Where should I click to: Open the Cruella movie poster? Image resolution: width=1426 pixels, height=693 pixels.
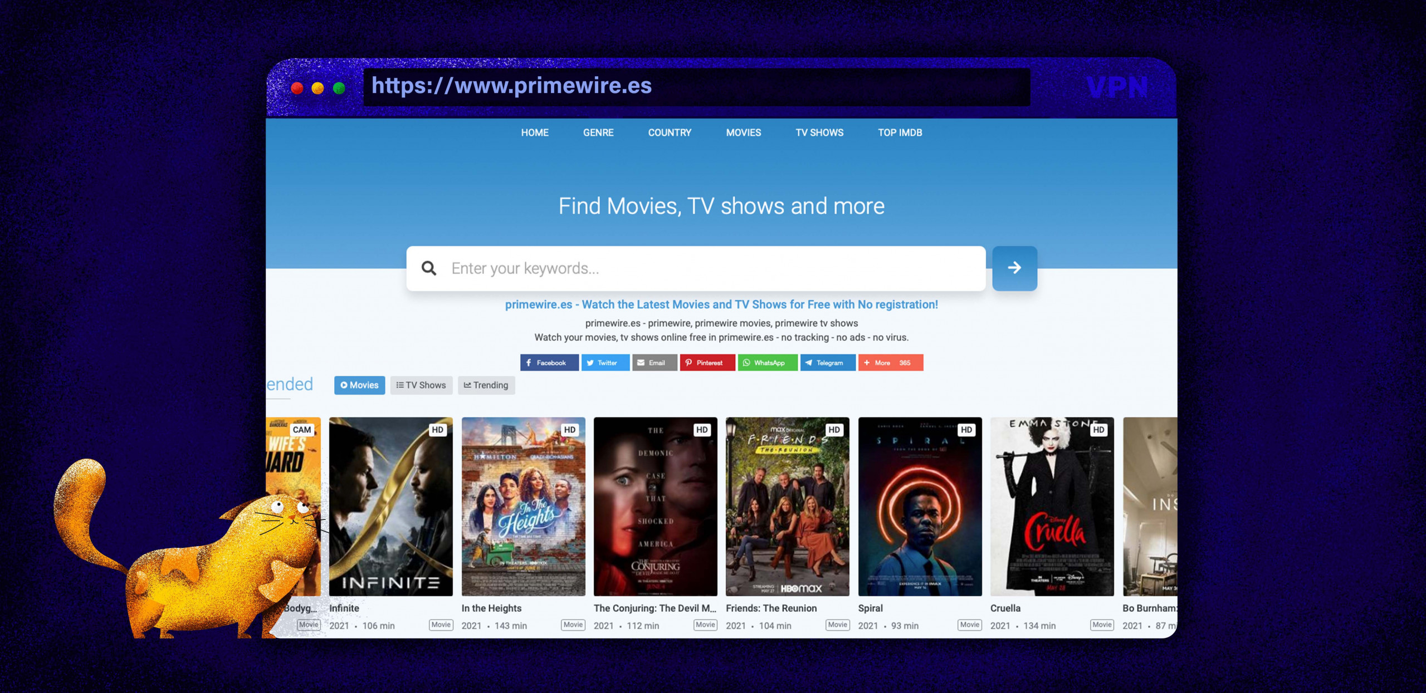click(x=1052, y=507)
